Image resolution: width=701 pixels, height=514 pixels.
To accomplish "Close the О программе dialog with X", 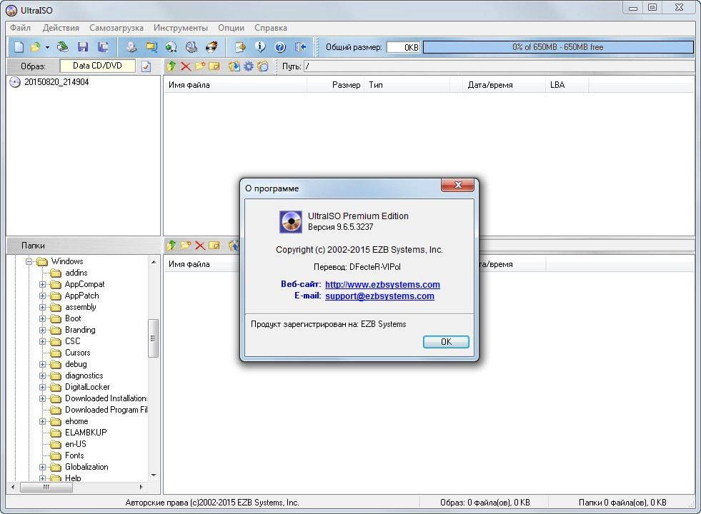I will coord(457,185).
